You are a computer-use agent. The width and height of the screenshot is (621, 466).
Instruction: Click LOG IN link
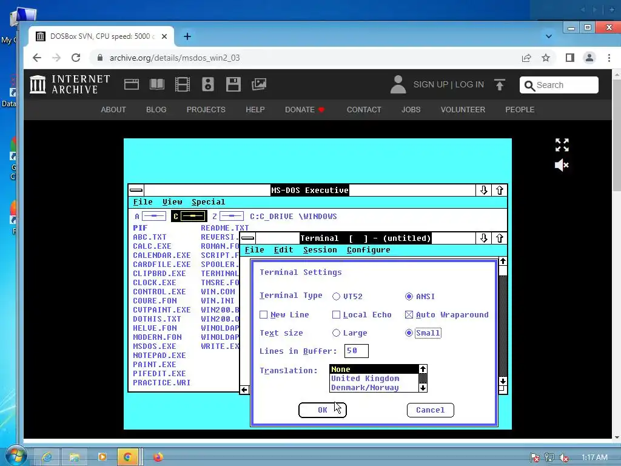coord(469,84)
